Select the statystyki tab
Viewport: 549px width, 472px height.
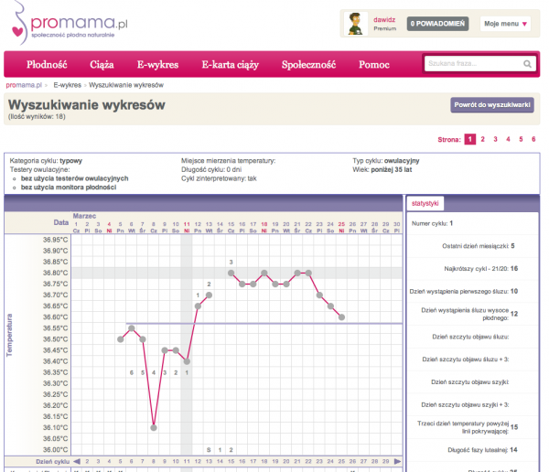pyautogui.click(x=425, y=202)
